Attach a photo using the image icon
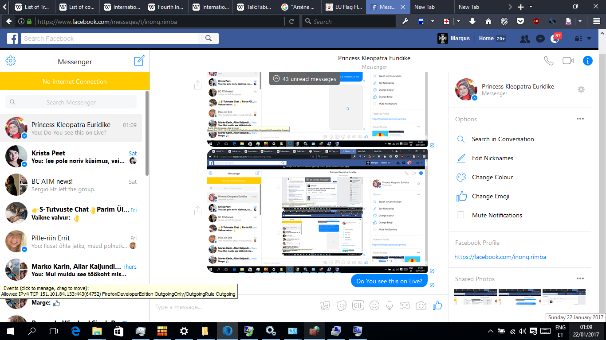 tap(326, 305)
